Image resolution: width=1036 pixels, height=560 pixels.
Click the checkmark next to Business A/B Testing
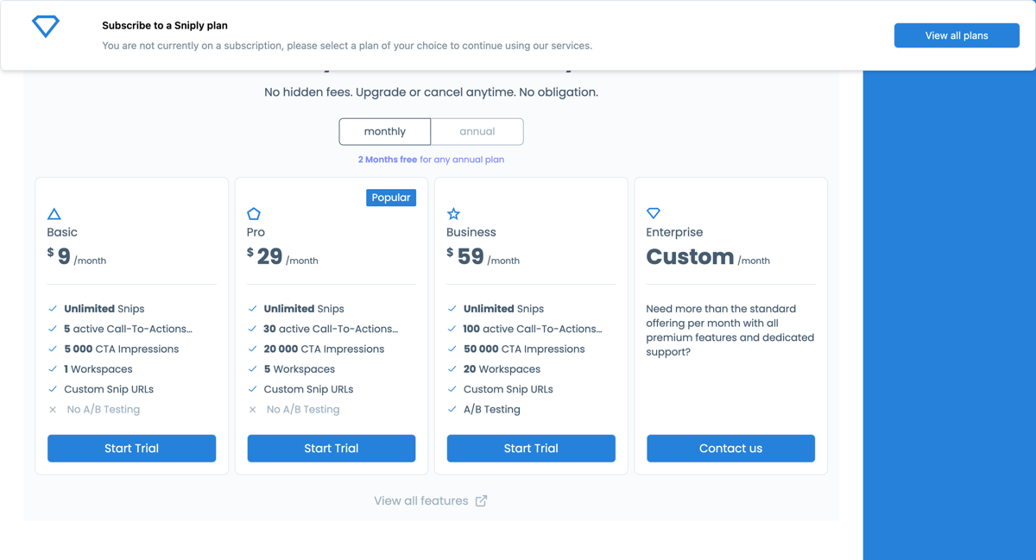click(451, 409)
